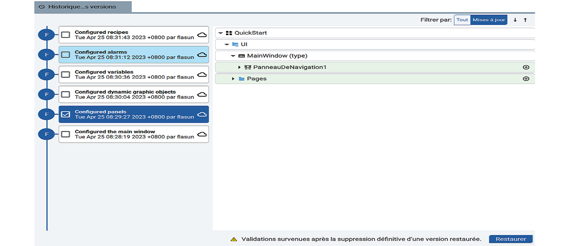Image resolution: width=569 pixels, height=246 pixels.
Task: Select the MainWindow (type) tree item
Action: [277, 56]
